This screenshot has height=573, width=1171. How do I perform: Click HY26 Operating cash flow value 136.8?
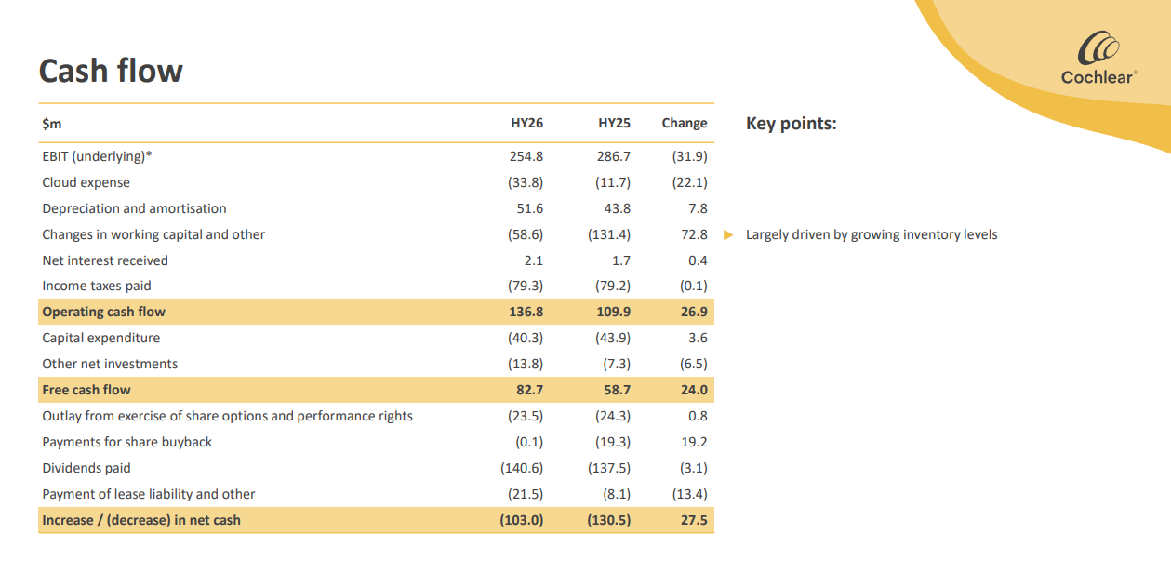[x=526, y=312]
